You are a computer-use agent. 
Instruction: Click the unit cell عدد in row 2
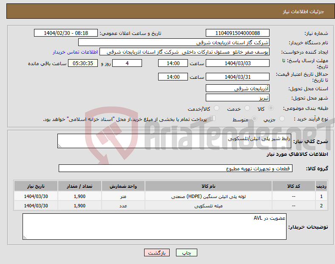tap(123, 206)
